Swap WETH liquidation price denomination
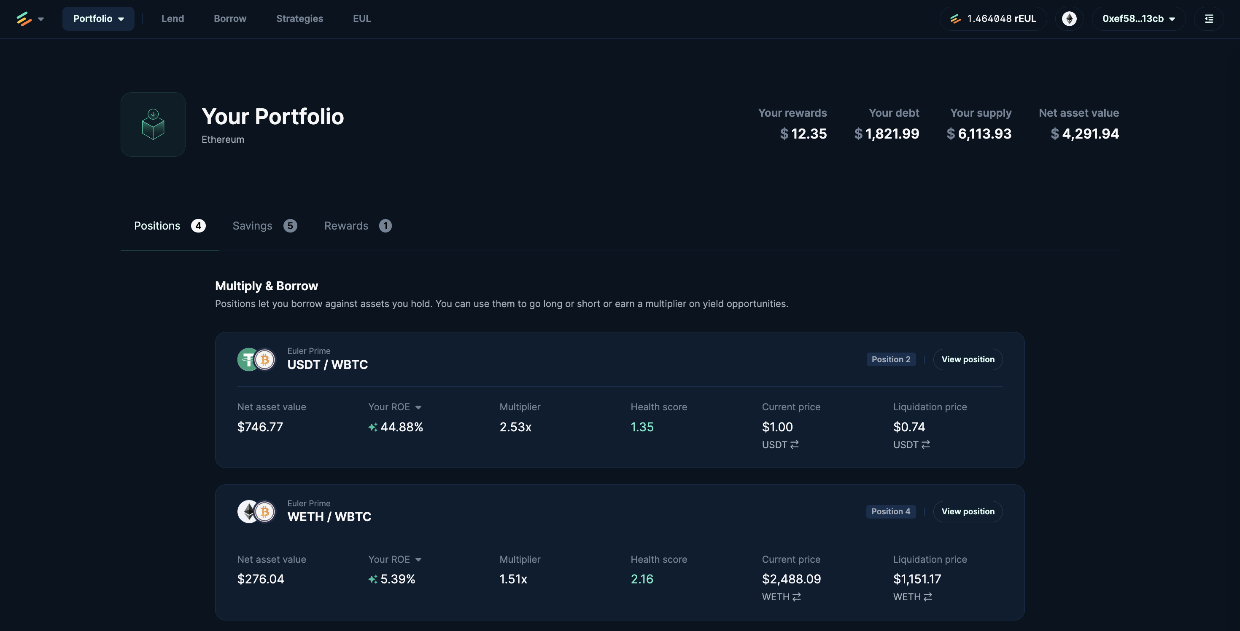Viewport: 1240px width, 631px height. click(x=927, y=597)
